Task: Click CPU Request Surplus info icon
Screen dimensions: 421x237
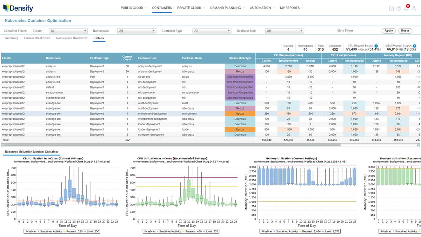Action: tap(376, 46)
